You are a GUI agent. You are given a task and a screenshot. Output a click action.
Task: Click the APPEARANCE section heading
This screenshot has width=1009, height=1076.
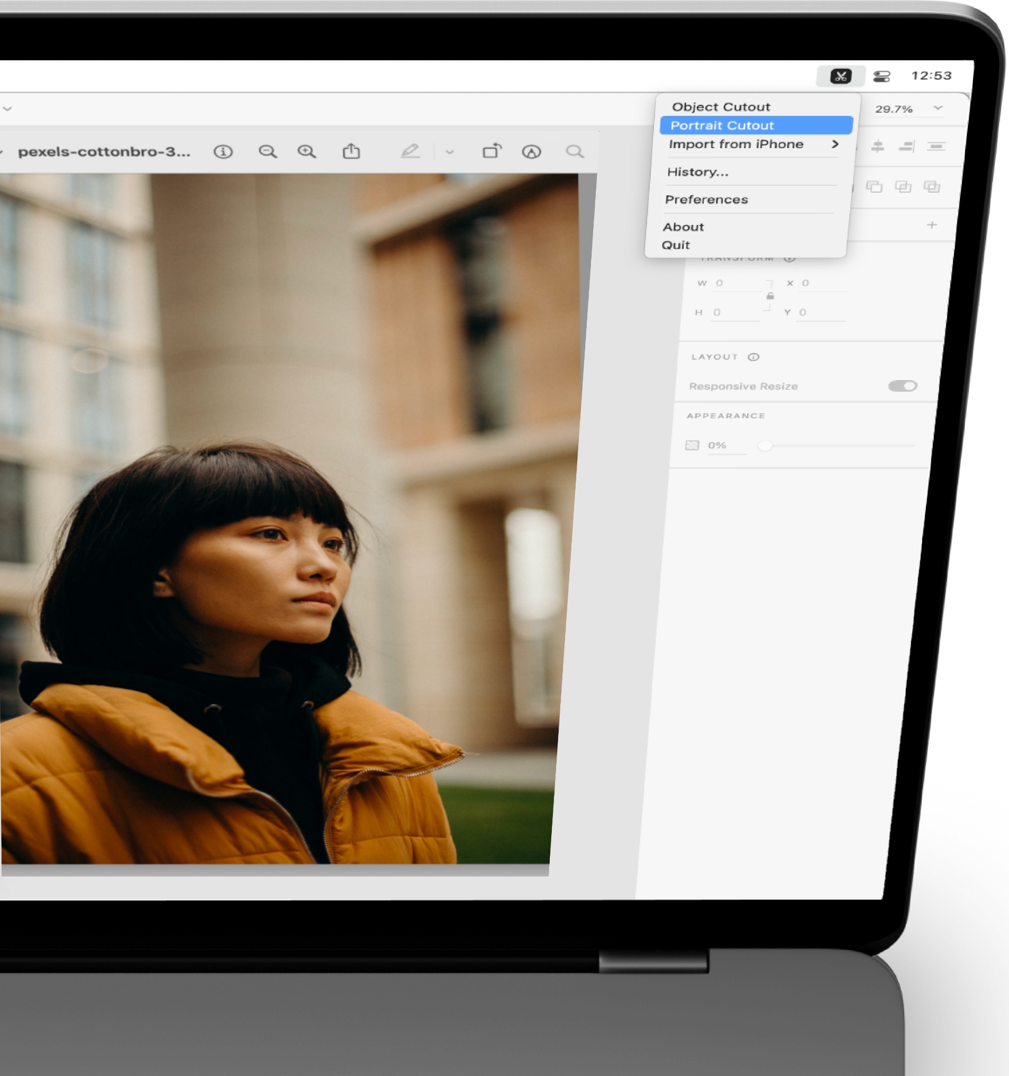725,415
